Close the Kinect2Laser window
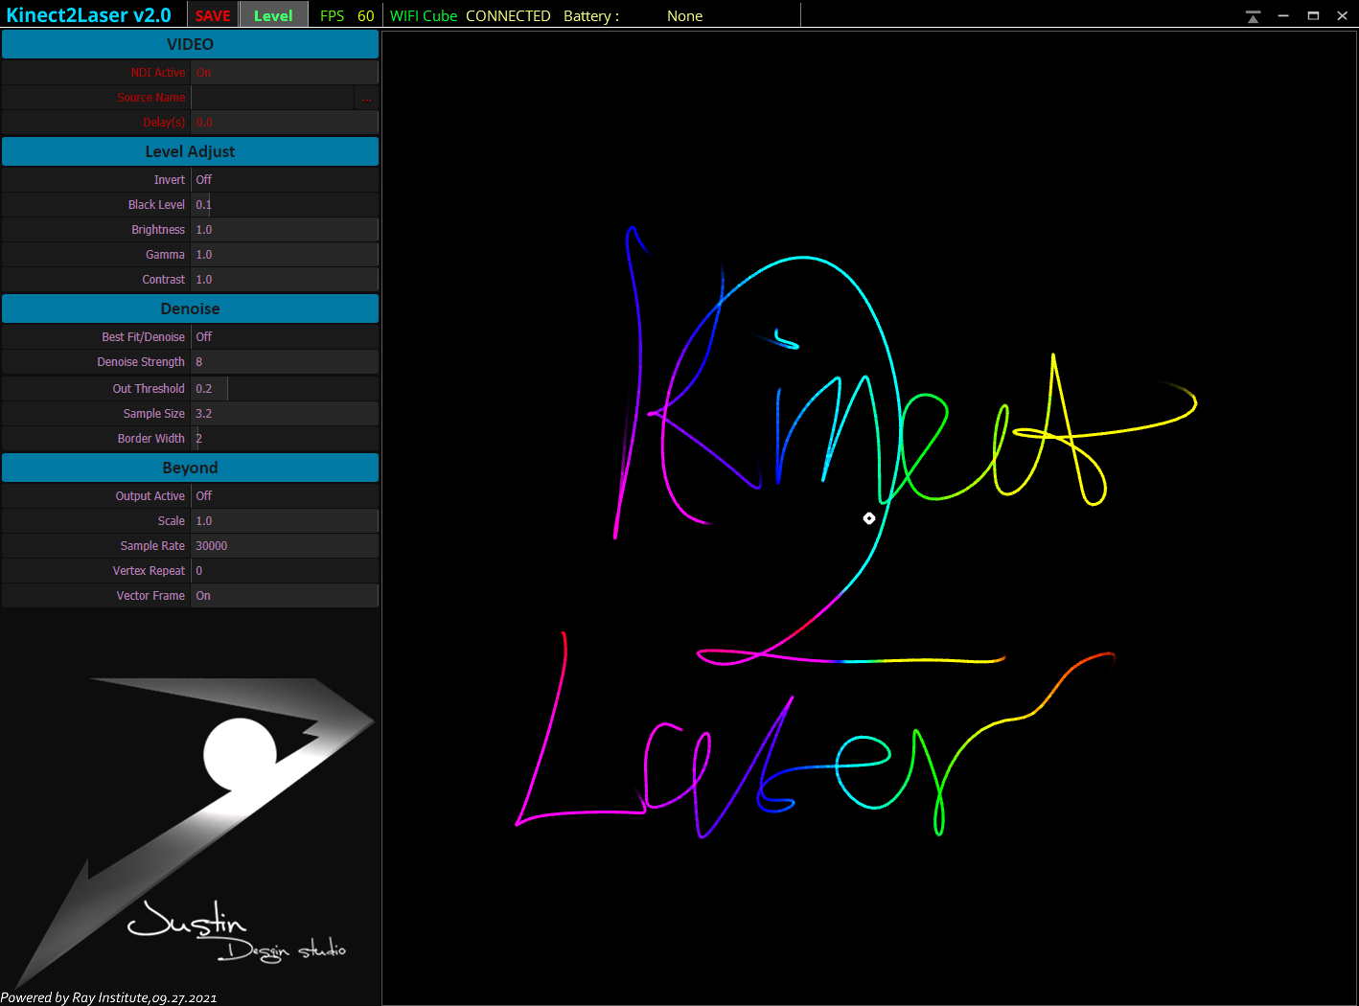Viewport: 1359px width, 1006px height. [x=1343, y=16]
